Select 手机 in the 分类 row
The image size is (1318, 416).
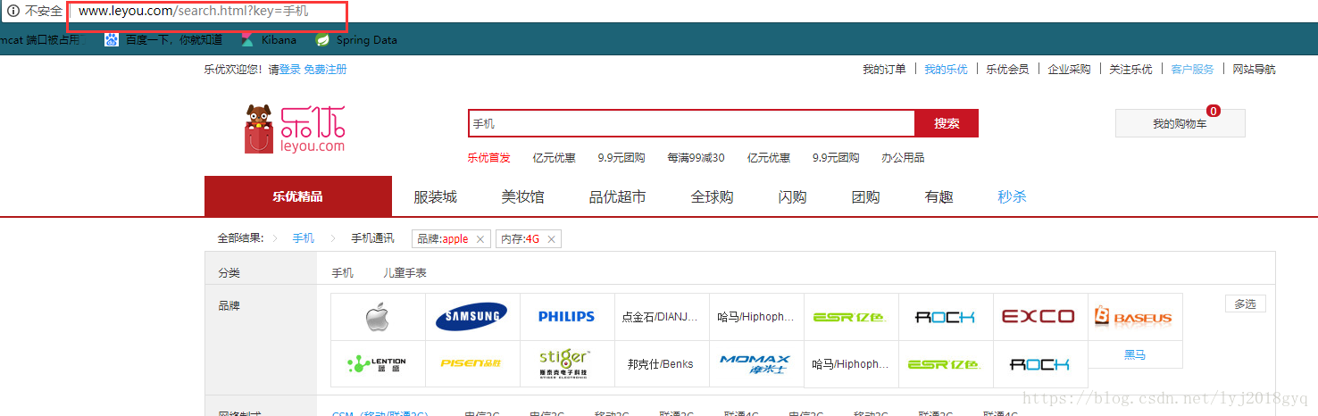pos(343,273)
